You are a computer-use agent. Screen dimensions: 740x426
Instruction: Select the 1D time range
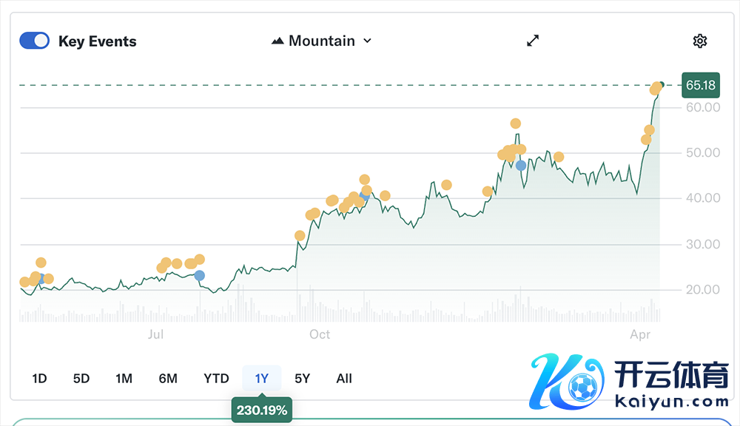[x=39, y=378]
